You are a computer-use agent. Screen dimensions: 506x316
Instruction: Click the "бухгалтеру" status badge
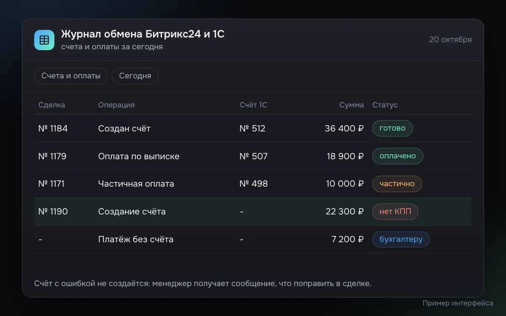point(401,240)
